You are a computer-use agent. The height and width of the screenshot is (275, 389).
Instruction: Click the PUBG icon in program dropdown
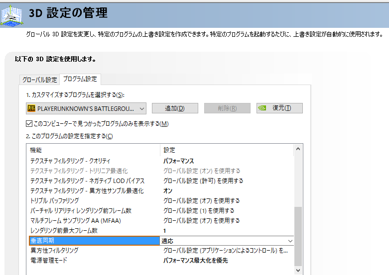pos(31,108)
